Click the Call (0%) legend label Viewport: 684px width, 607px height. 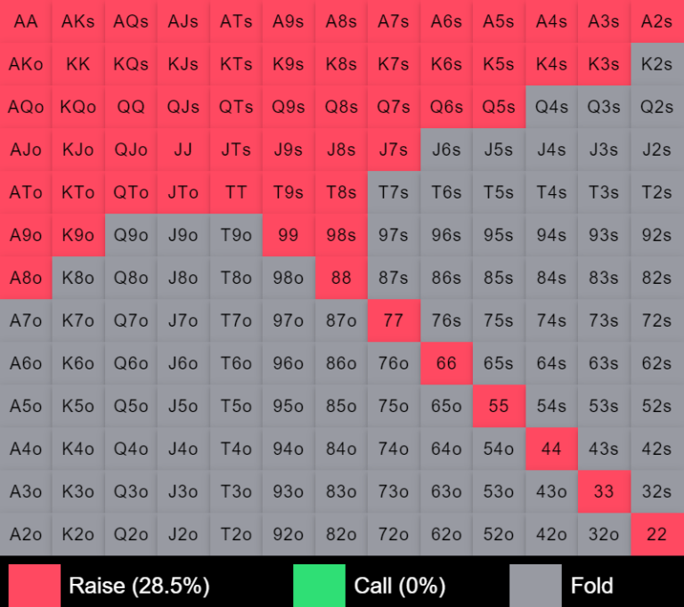[x=400, y=585]
